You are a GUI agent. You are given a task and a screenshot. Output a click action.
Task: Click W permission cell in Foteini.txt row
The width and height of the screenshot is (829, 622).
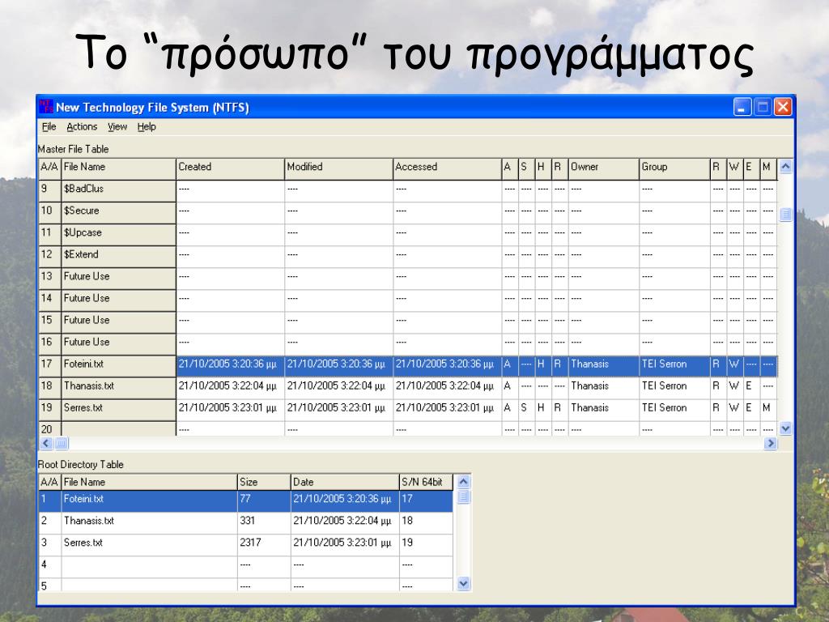[735, 364]
